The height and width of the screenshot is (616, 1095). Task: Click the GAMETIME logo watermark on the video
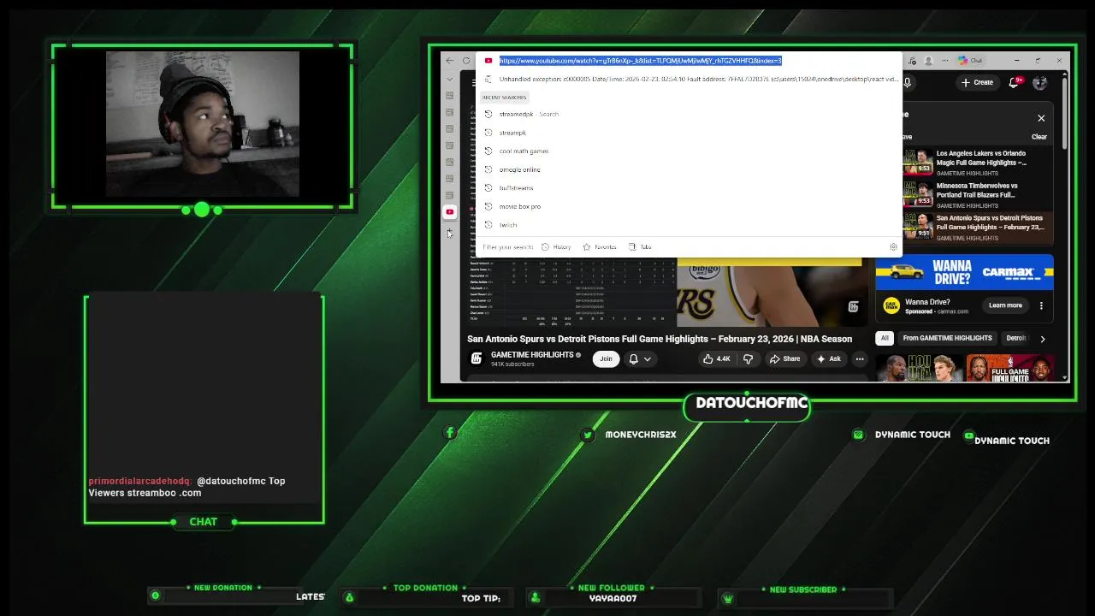point(853,306)
